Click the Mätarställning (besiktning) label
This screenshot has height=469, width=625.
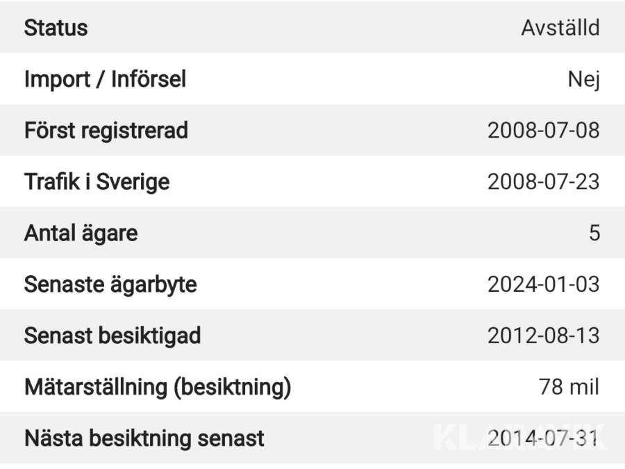(158, 387)
